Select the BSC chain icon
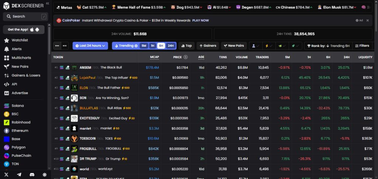The height and width of the screenshot is (179, 378). 7,114
